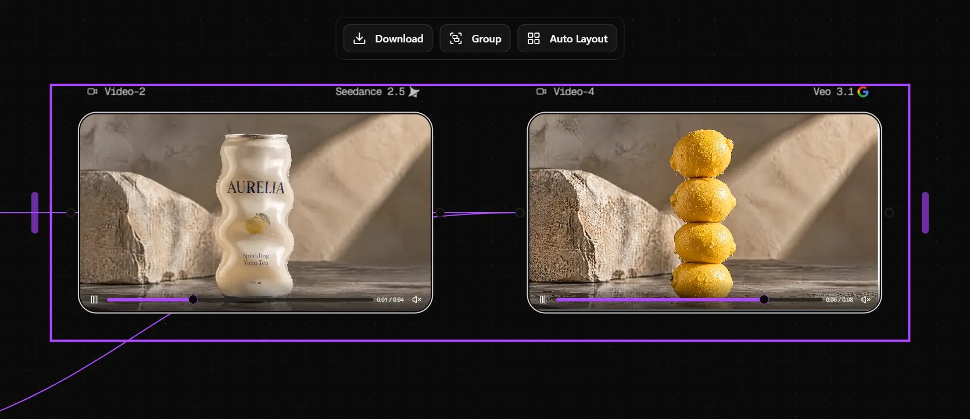The image size is (970, 419).
Task: Select the Video-4 node title
Action: click(574, 92)
